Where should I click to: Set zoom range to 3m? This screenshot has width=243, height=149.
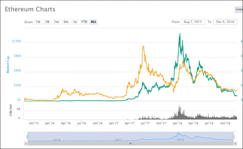point(66,22)
